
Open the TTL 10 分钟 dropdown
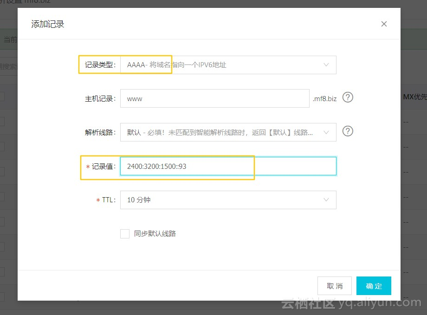228,200
